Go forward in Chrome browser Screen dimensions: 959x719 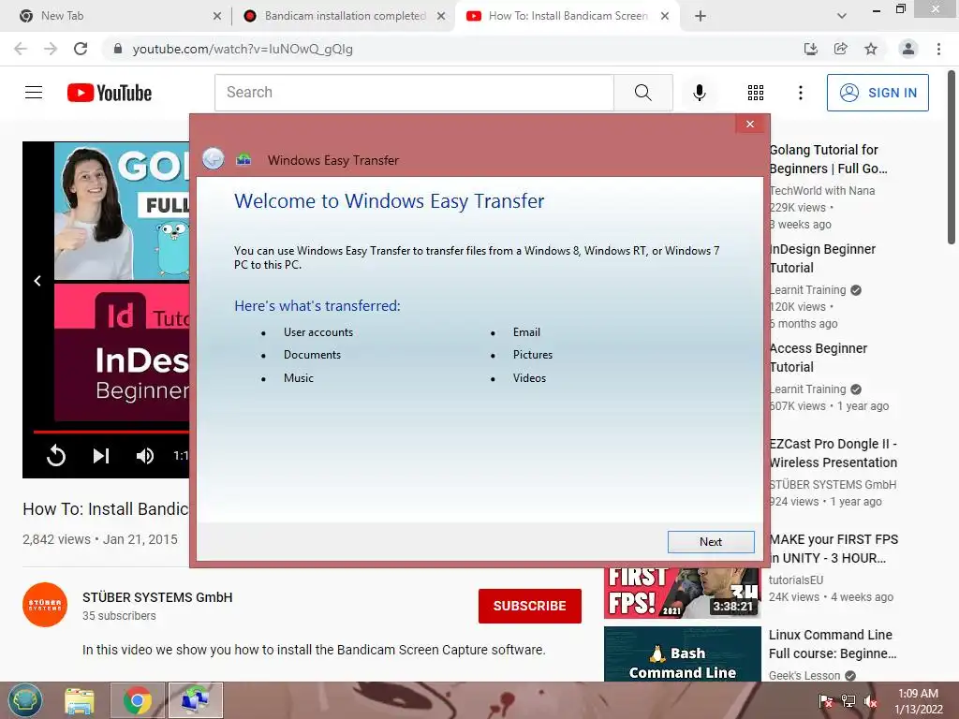pos(51,49)
